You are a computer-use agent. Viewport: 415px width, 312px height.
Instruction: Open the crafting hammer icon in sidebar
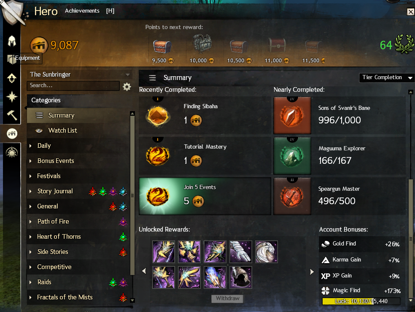click(12, 115)
